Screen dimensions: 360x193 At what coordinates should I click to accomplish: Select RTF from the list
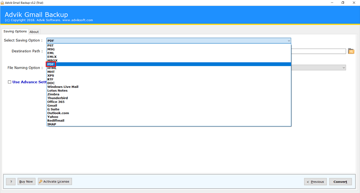click(169, 79)
